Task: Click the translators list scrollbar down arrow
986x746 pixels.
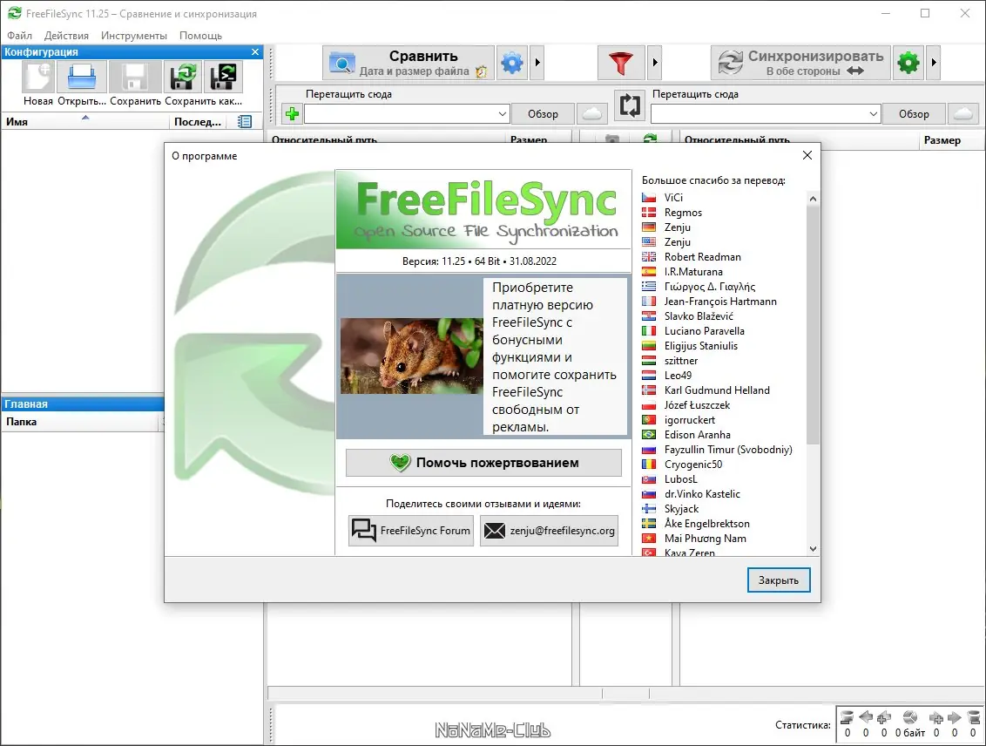Action: pos(813,549)
